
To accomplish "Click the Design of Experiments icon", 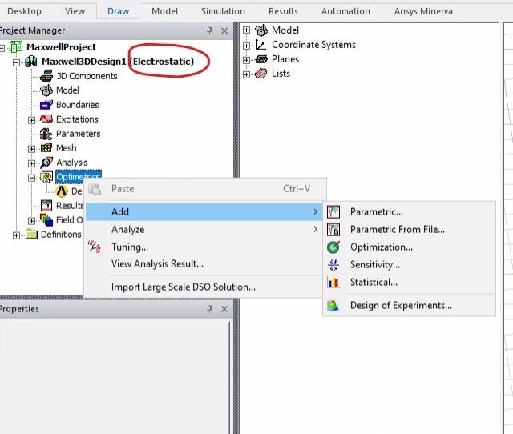I will (333, 306).
